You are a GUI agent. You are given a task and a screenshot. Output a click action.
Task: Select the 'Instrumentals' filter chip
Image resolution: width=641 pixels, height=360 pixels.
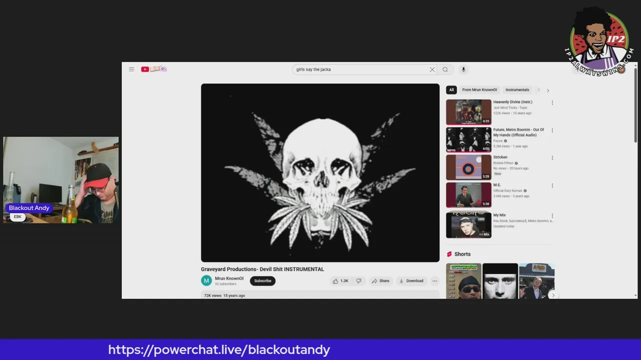[x=517, y=90]
